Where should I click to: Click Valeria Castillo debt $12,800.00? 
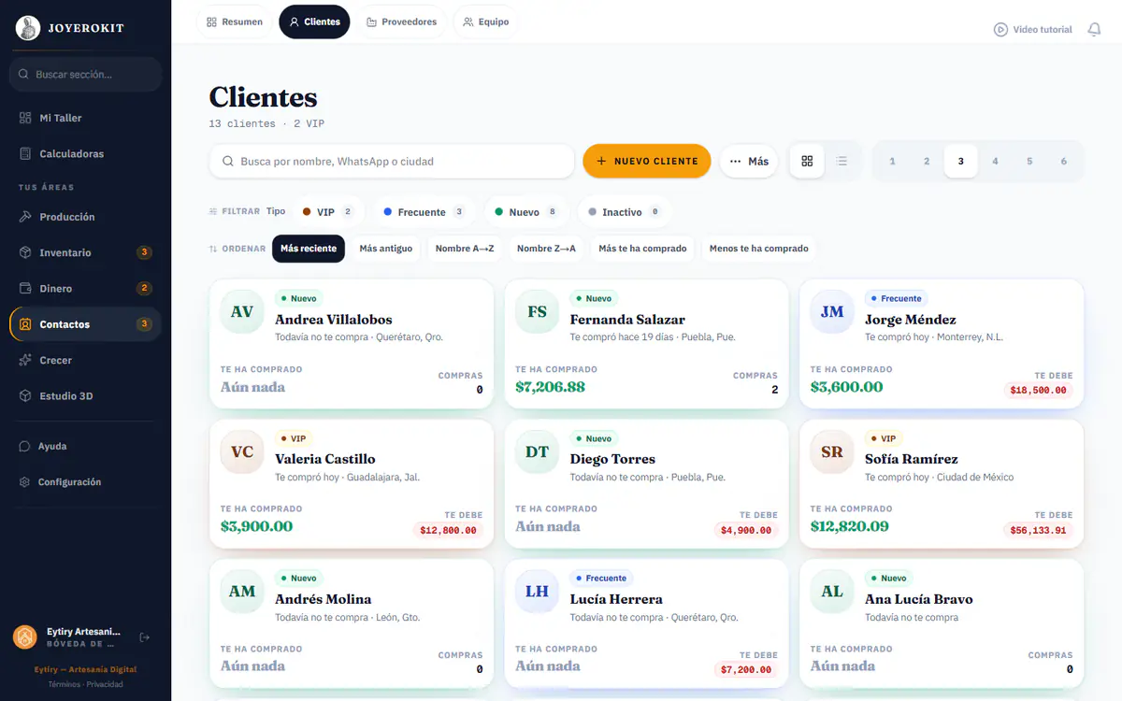448,530
